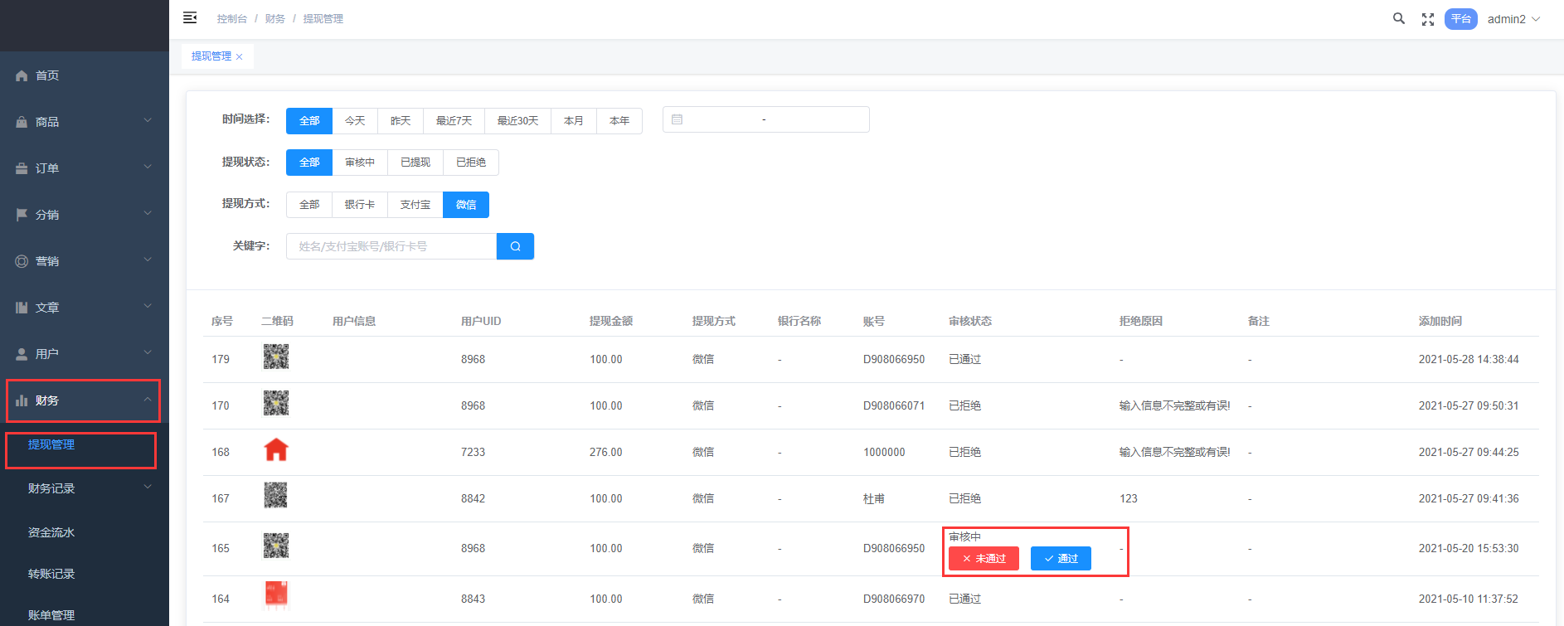This screenshot has width=1564, height=626.
Task: Open the admin2 account dropdown
Action: pos(1513,19)
